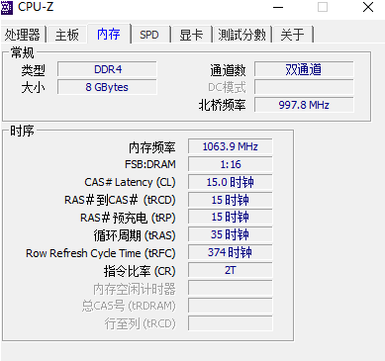The width and height of the screenshot is (385, 361).
Task: Click the 大小 label
Action: [x=33, y=88]
